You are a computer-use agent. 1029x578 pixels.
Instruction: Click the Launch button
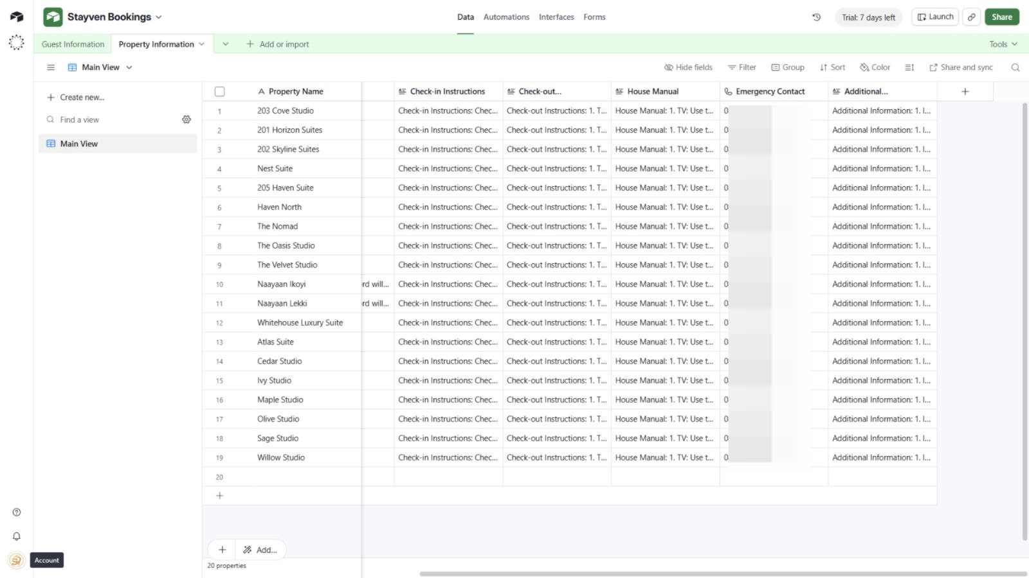[x=935, y=17]
